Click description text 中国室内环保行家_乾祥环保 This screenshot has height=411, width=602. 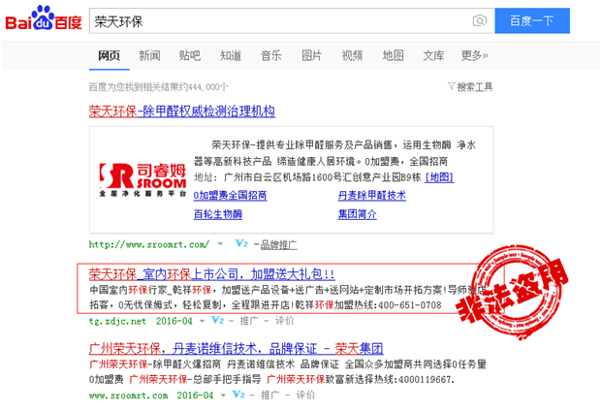click(150, 290)
